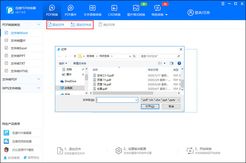The width and height of the screenshot is (246, 163).
Task: Click the file list horizontal scrollbar
Action: pos(123,93)
